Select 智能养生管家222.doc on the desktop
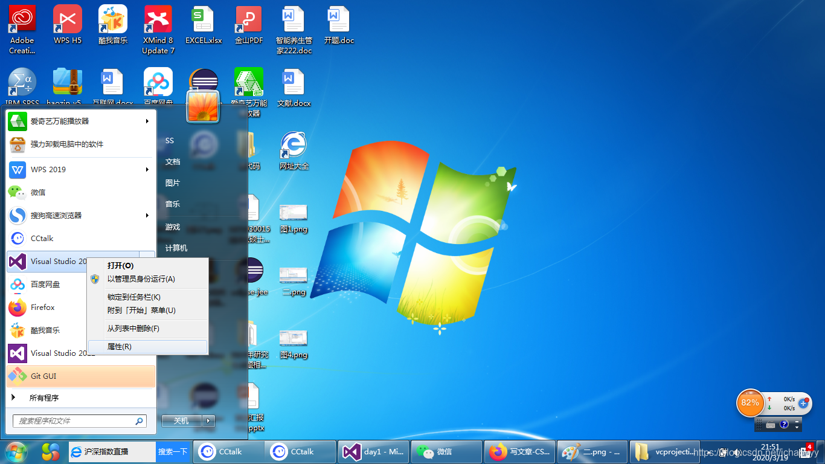825x464 pixels. click(294, 30)
